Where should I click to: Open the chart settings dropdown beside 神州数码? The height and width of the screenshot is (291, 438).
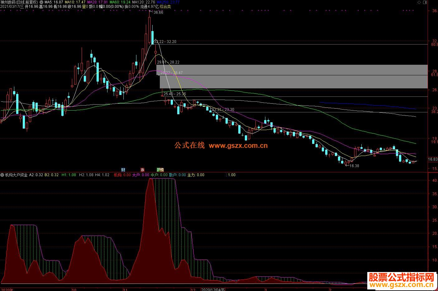(41, 2)
